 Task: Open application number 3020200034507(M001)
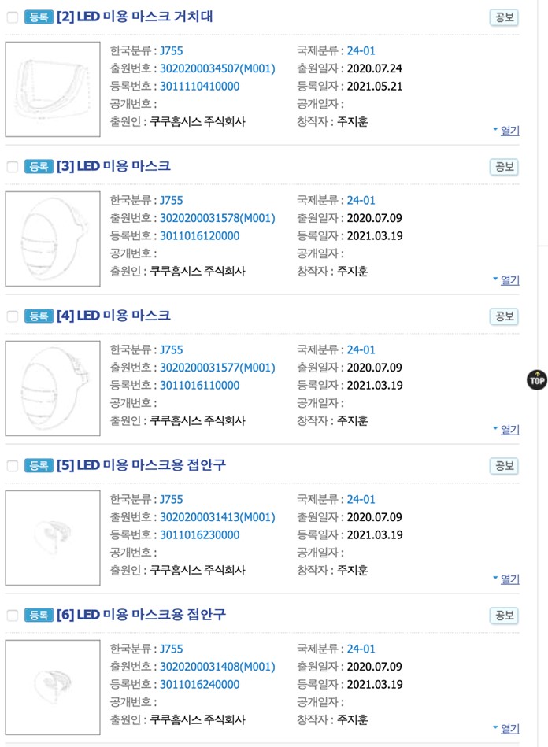(217, 68)
